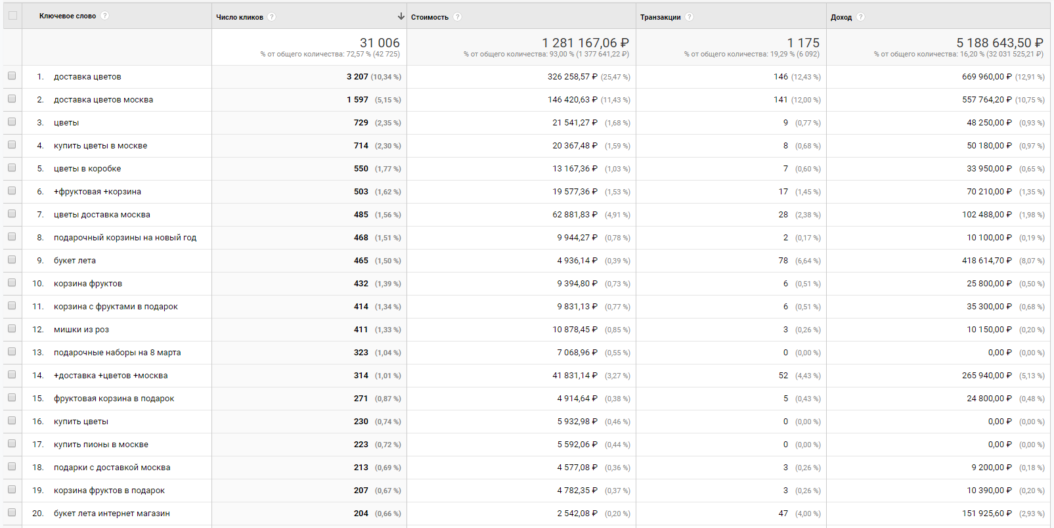Select revenue value 151 925,60 ₽
This screenshot has width=1054, height=528.
click(987, 514)
